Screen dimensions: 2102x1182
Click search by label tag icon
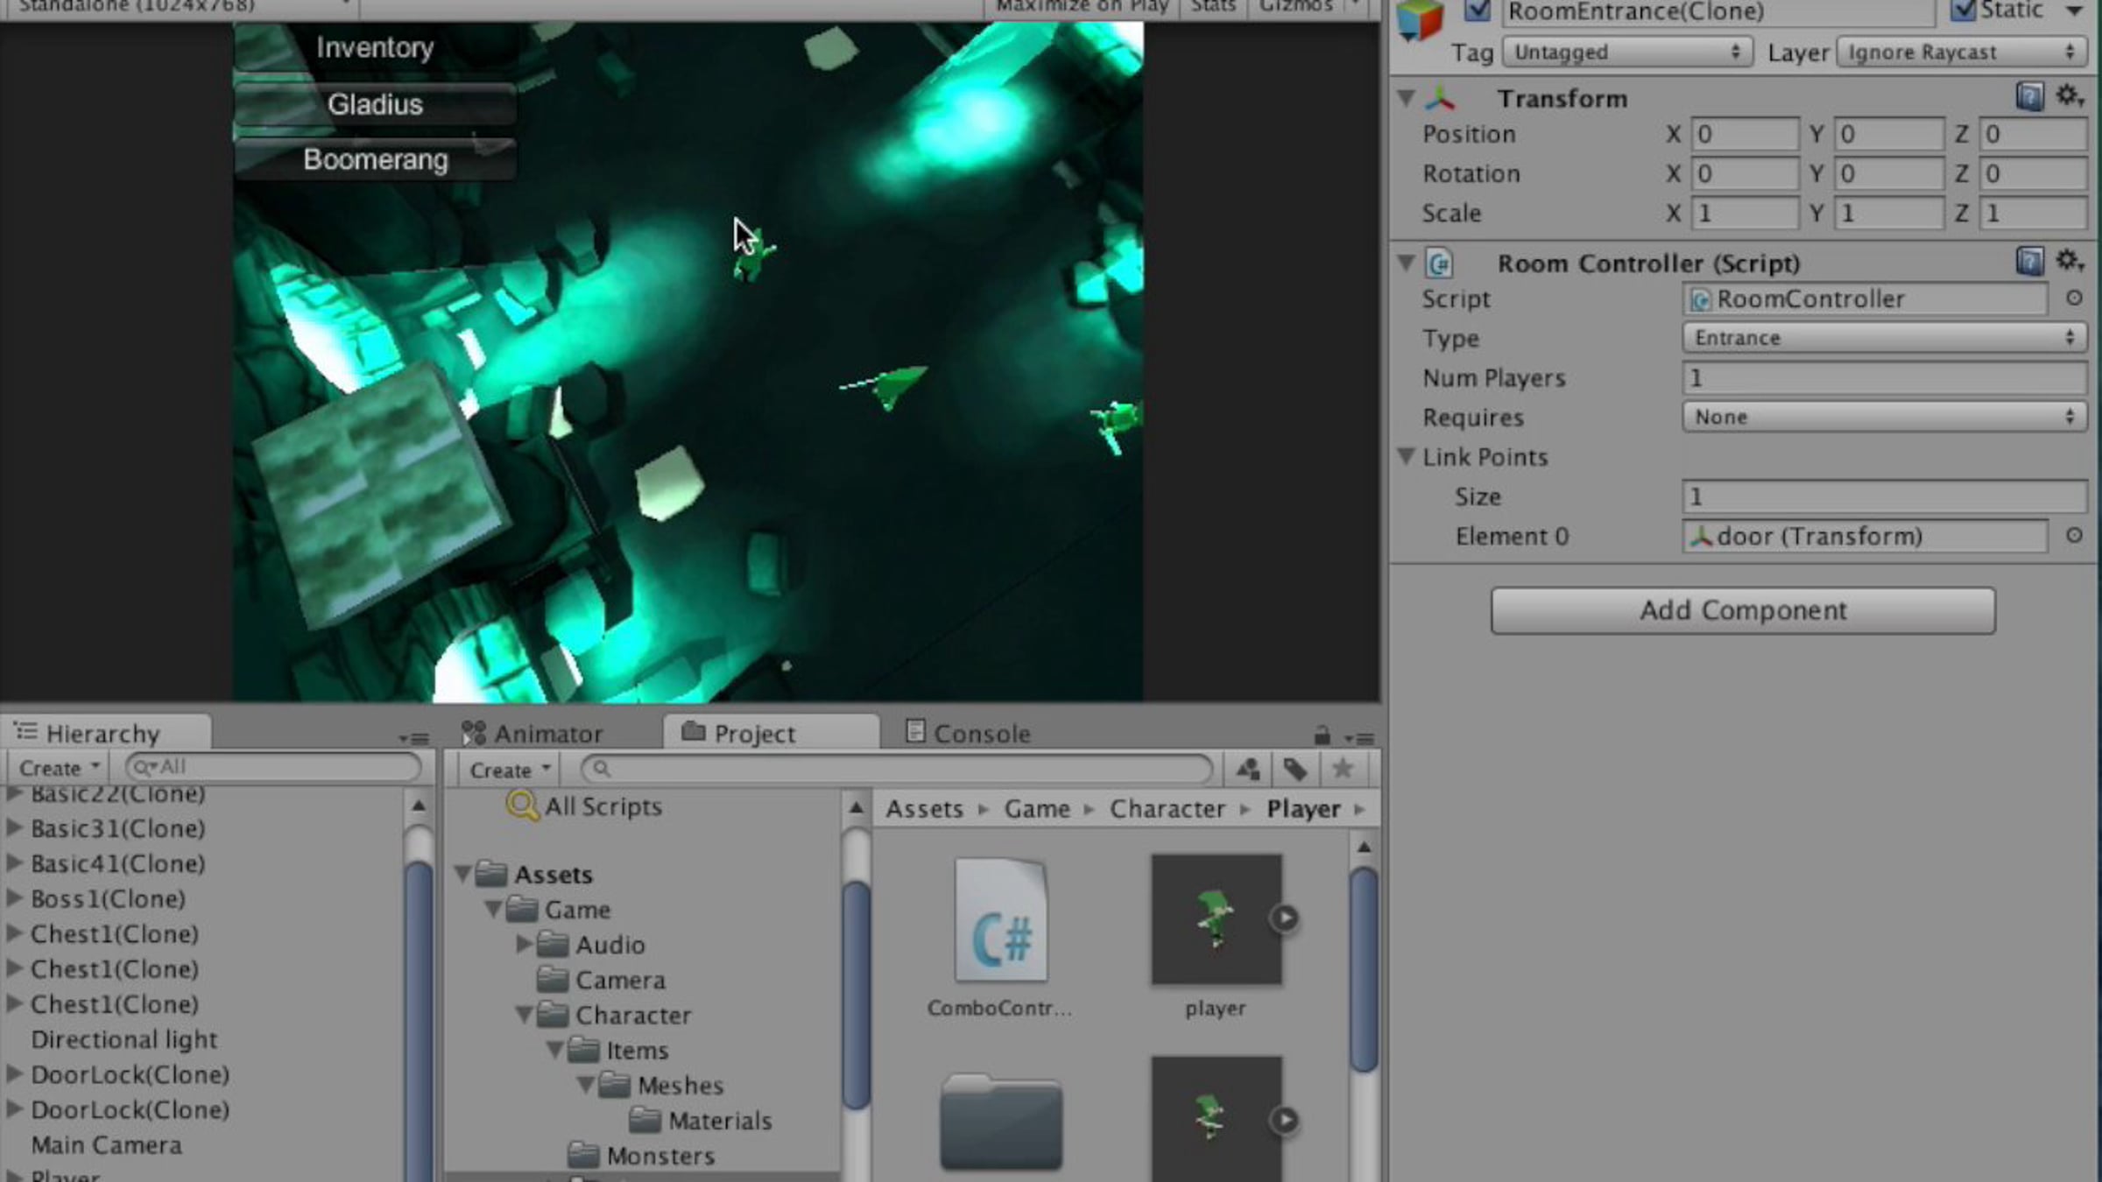coord(1295,770)
